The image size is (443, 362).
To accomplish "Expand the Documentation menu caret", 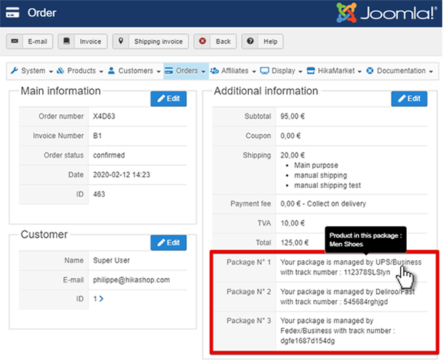I will click(431, 72).
